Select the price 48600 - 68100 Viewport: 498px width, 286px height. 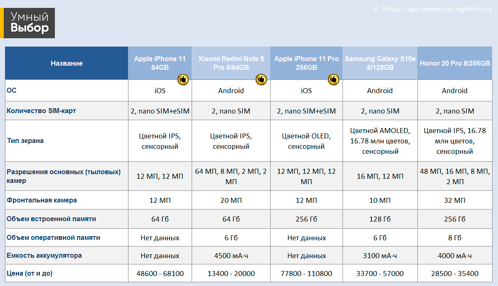[x=160, y=274]
